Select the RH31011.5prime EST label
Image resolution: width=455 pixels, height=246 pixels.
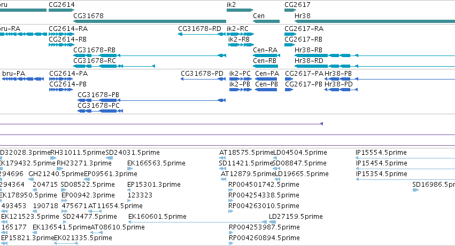coord(78,153)
